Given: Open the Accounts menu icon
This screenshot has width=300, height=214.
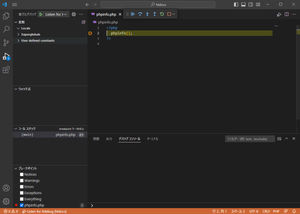Looking at the screenshot, I should 6,188.
